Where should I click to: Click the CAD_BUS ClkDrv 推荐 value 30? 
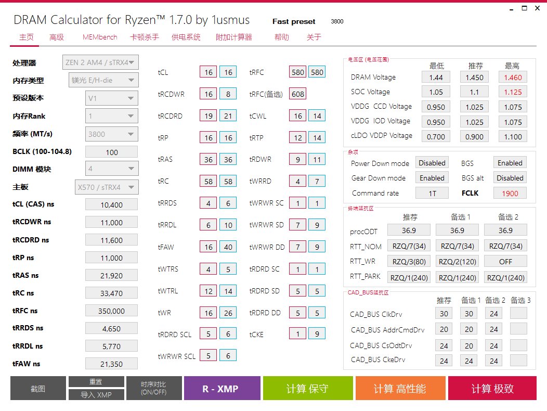point(444,313)
